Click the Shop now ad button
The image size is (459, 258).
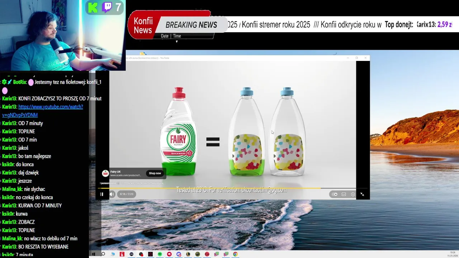pos(155,173)
